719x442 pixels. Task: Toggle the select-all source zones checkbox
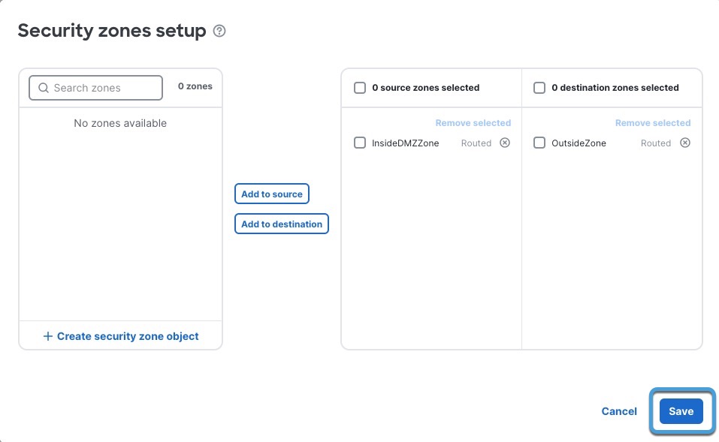tap(360, 88)
